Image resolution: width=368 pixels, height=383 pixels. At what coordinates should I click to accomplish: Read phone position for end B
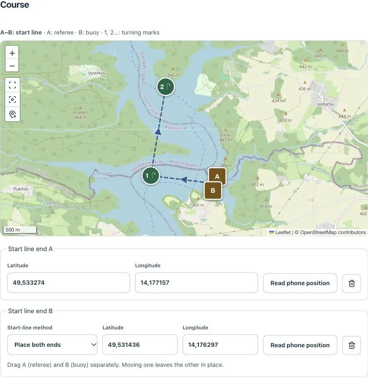tap(300, 345)
